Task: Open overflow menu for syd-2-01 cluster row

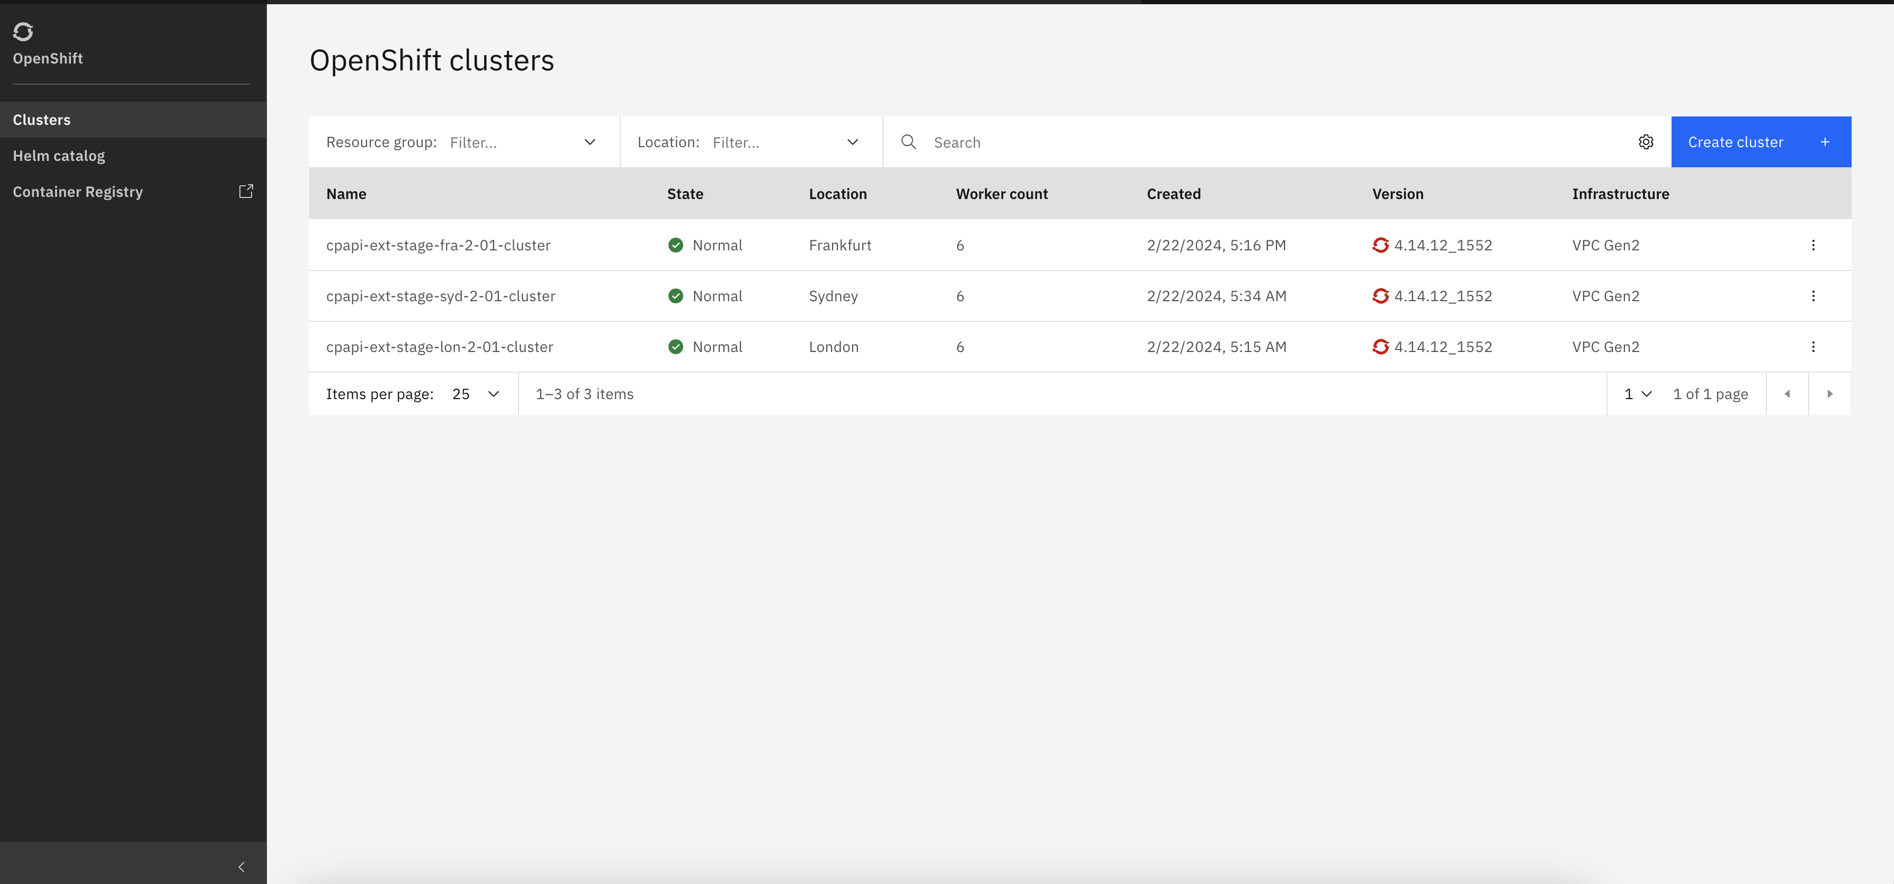Action: click(x=1812, y=295)
